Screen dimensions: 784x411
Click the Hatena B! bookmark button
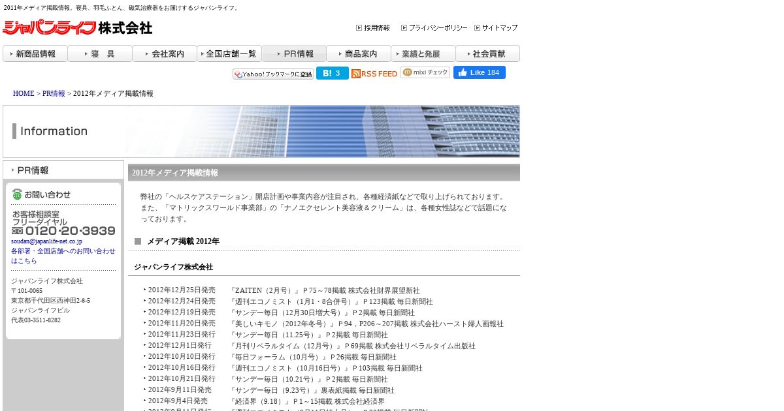[x=332, y=73]
